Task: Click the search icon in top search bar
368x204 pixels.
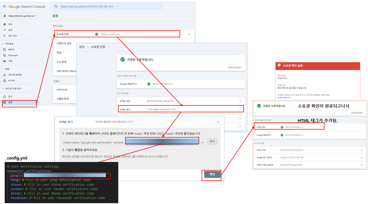Action: (x=56, y=6)
